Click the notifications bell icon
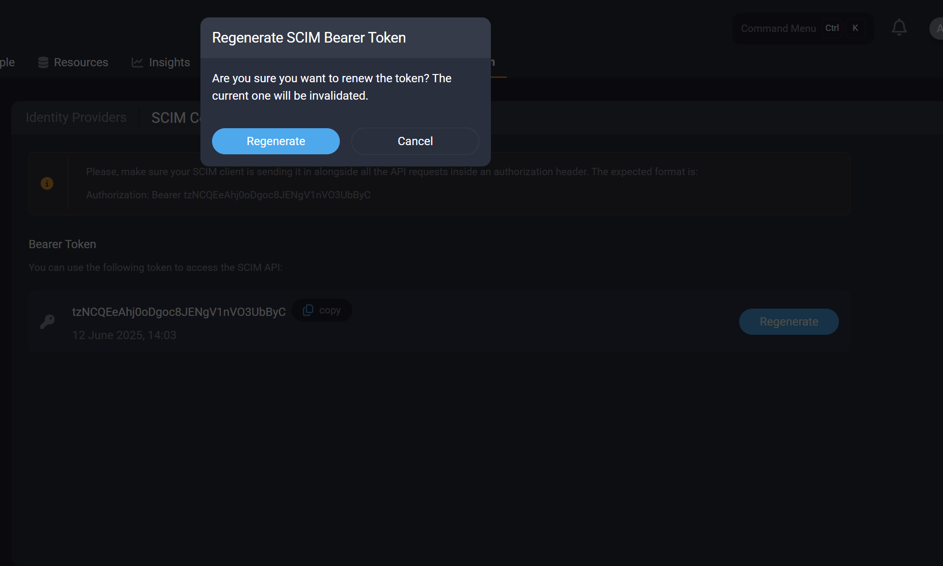Screen dimensions: 943x566 tap(899, 28)
